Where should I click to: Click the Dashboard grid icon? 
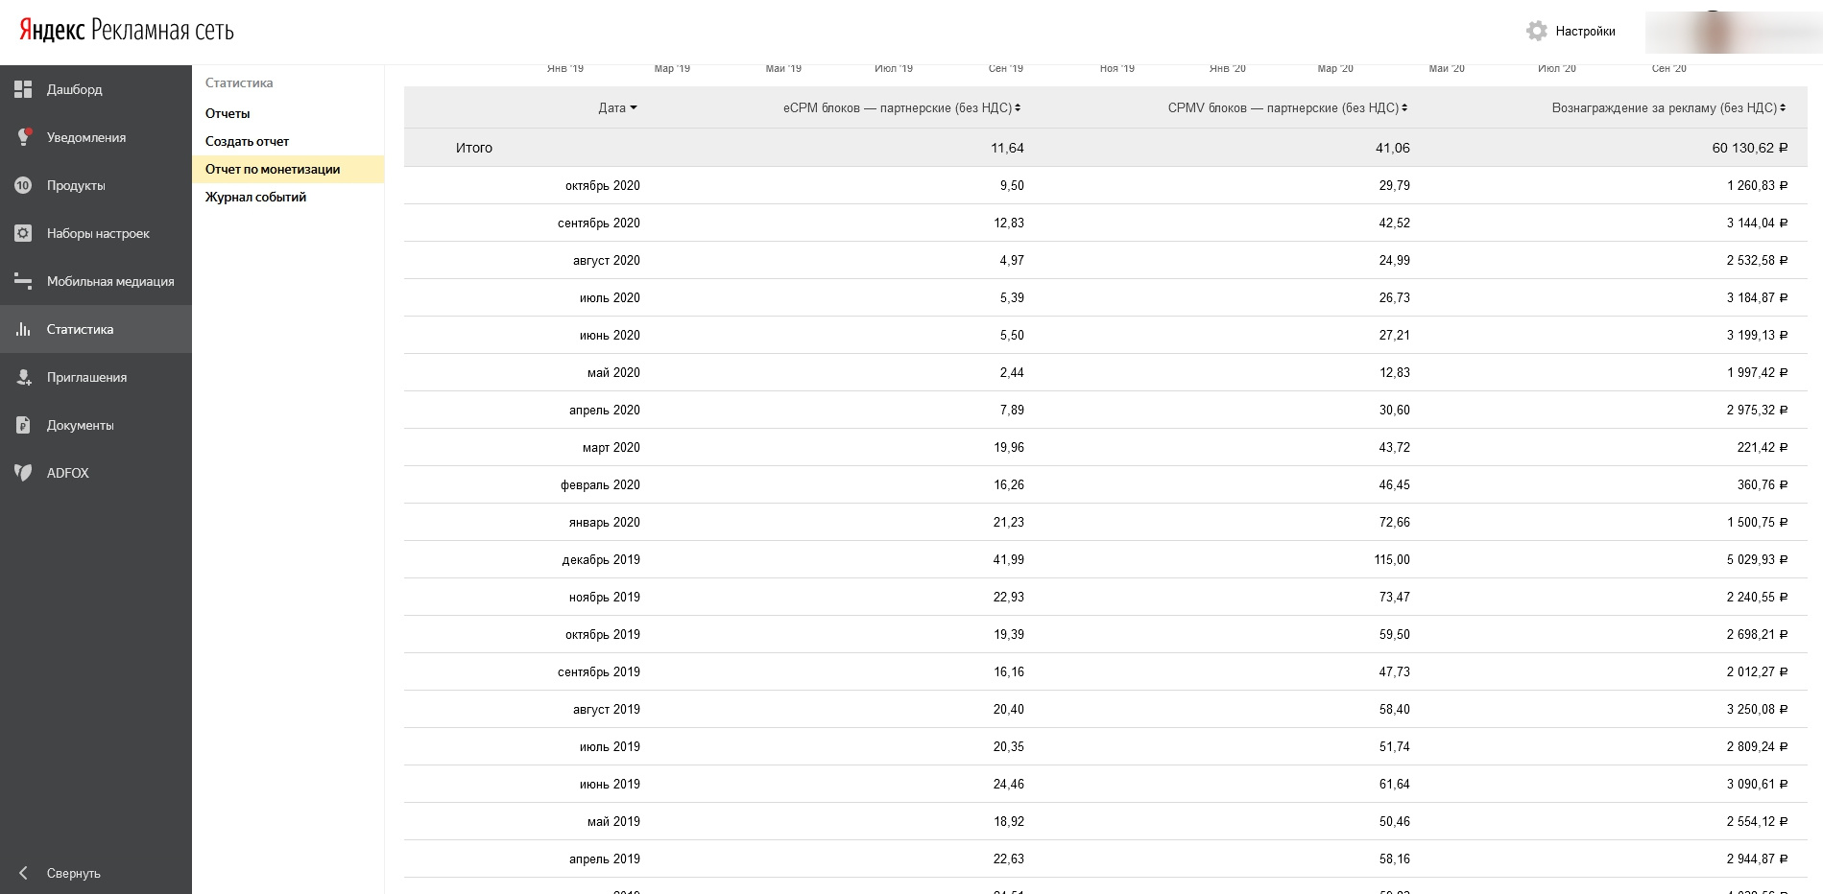coord(23,89)
